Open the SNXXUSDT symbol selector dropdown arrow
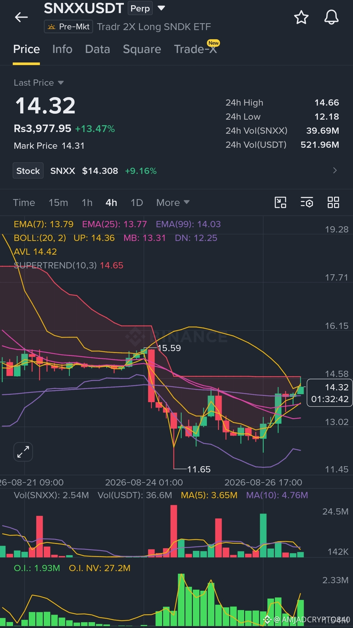 point(161,8)
